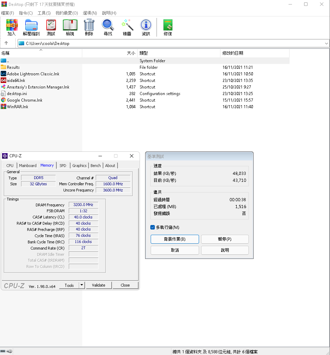Viewport: 330px width, 355px height.
Task: Click the Info (資訊) toolbar icon
Action: pos(146,25)
